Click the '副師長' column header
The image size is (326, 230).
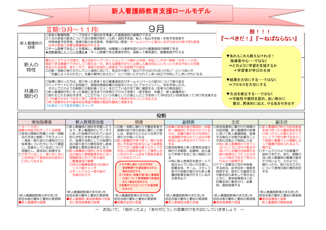[x=188, y=122]
